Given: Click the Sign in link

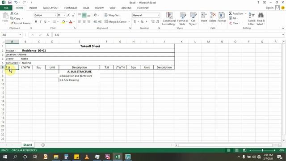Looking at the screenshot, I should click(269, 8).
